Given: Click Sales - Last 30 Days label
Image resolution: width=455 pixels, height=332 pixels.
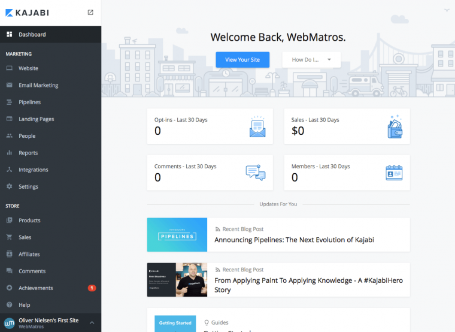Looking at the screenshot, I should 315,120.
